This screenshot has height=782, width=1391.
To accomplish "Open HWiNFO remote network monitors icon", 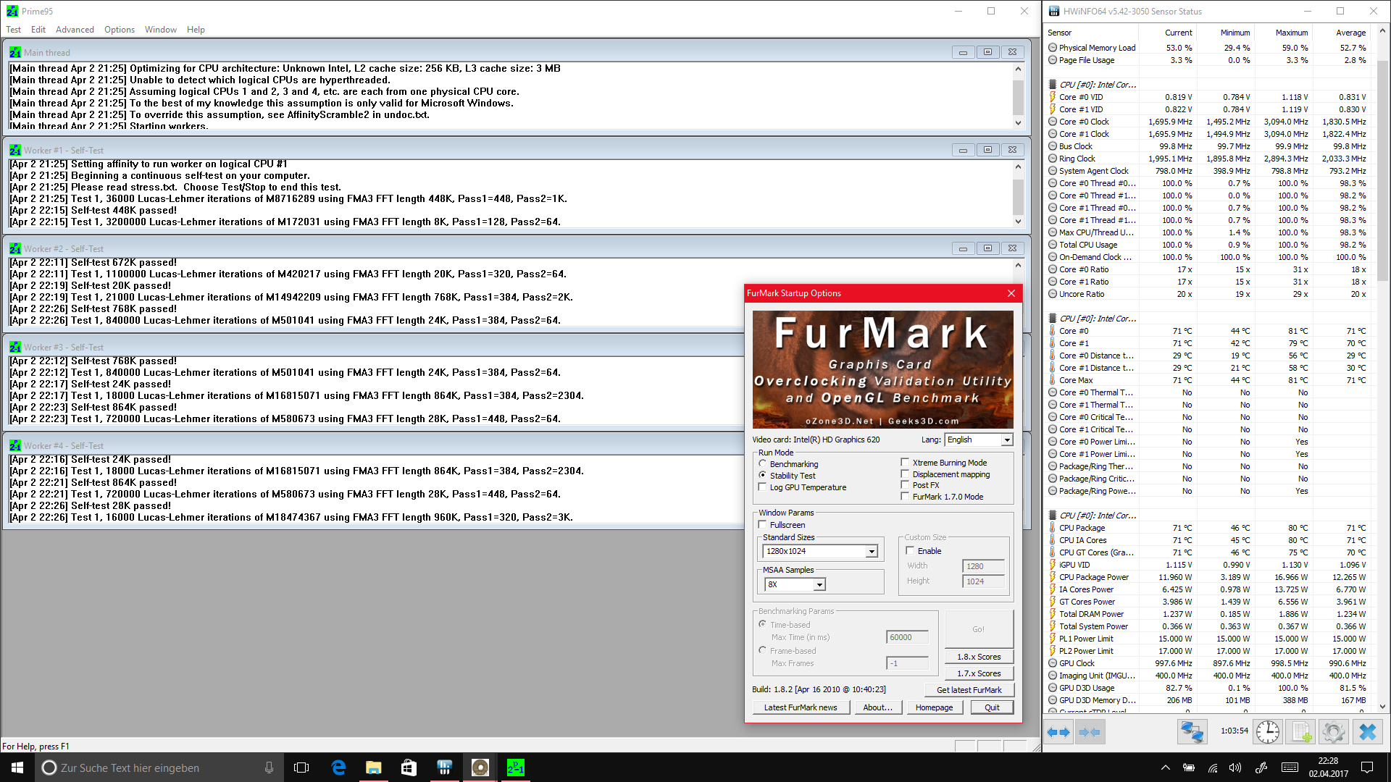I will coord(1192,732).
